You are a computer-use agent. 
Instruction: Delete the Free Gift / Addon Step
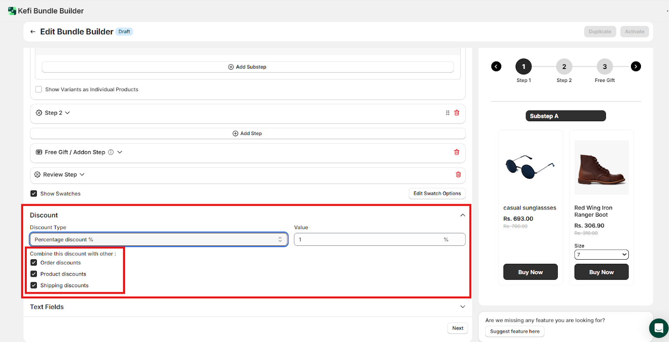click(457, 152)
